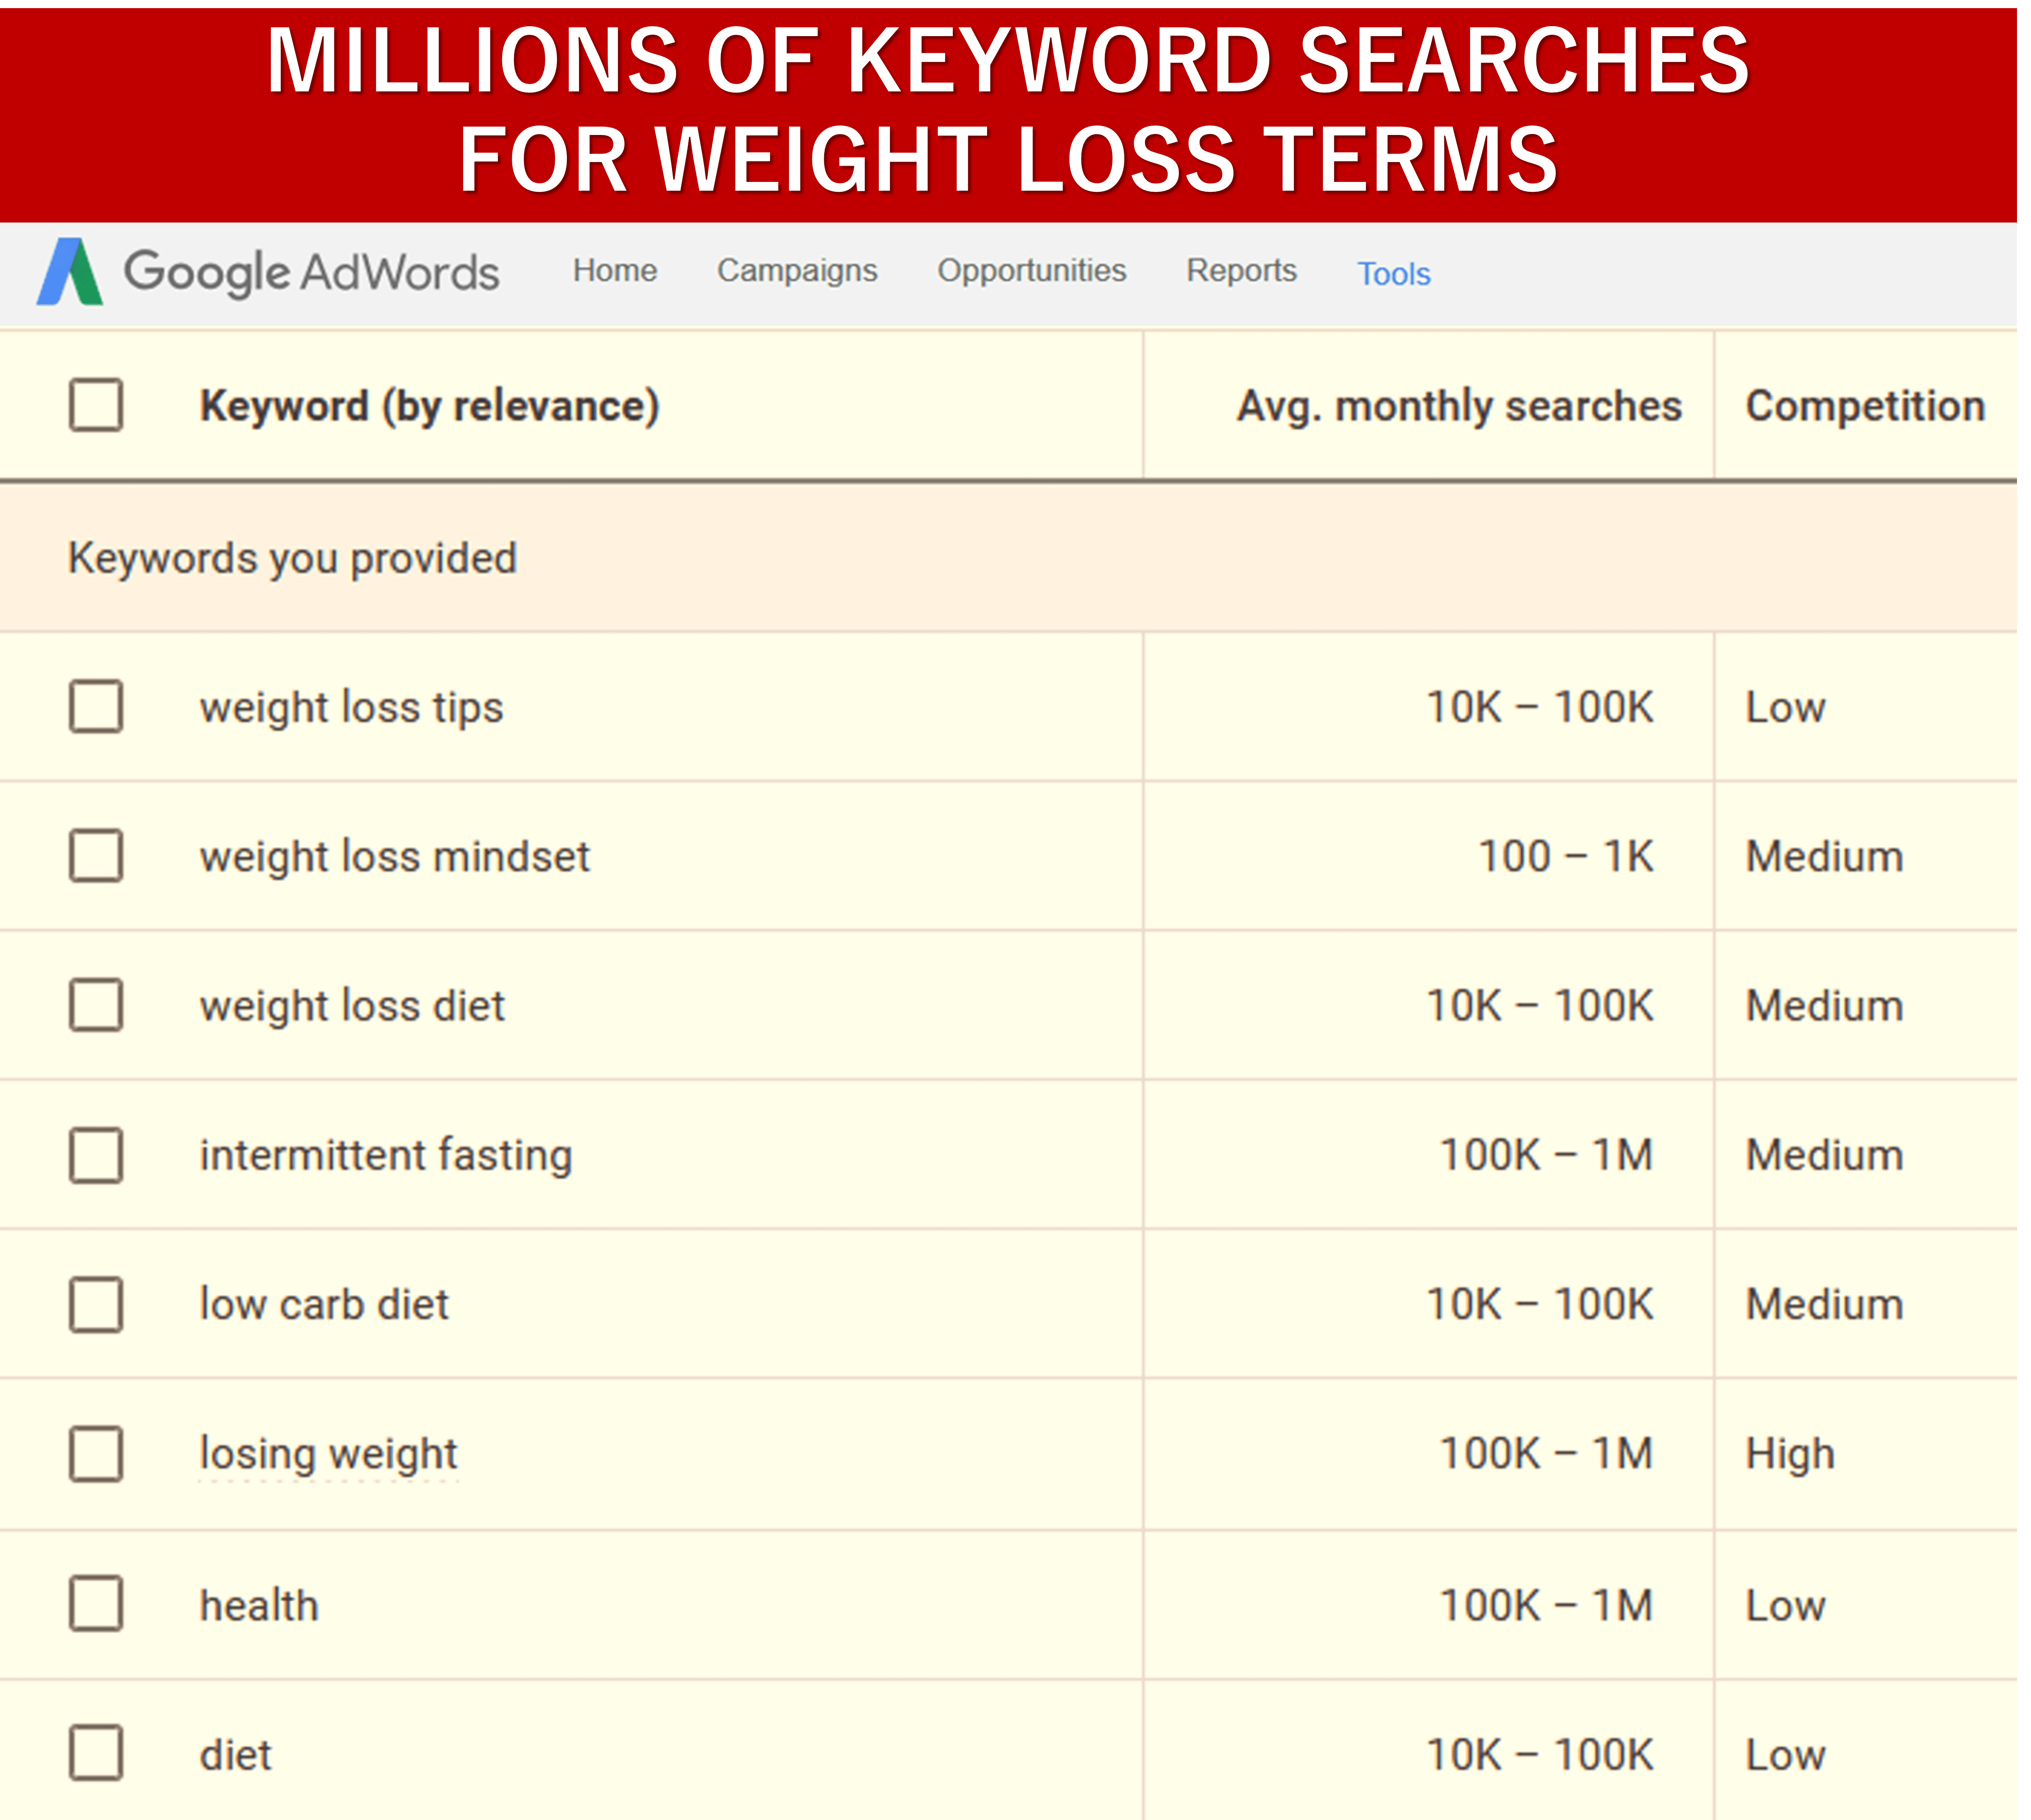
Task: Go to the Campaigns tab
Action: pos(797,270)
